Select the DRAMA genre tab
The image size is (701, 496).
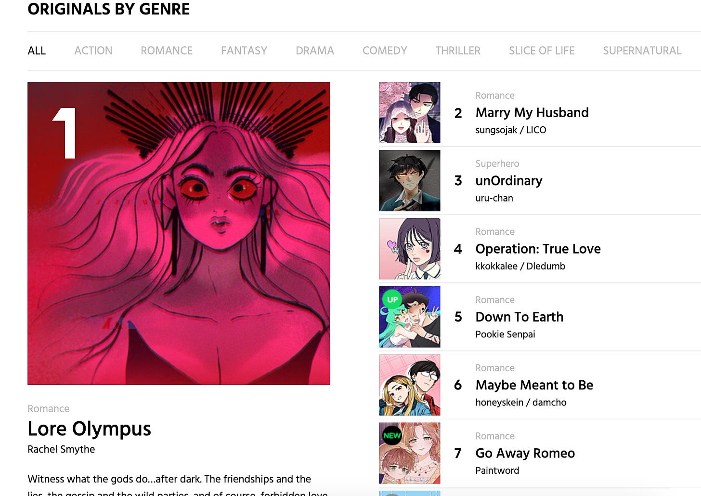[x=315, y=51]
